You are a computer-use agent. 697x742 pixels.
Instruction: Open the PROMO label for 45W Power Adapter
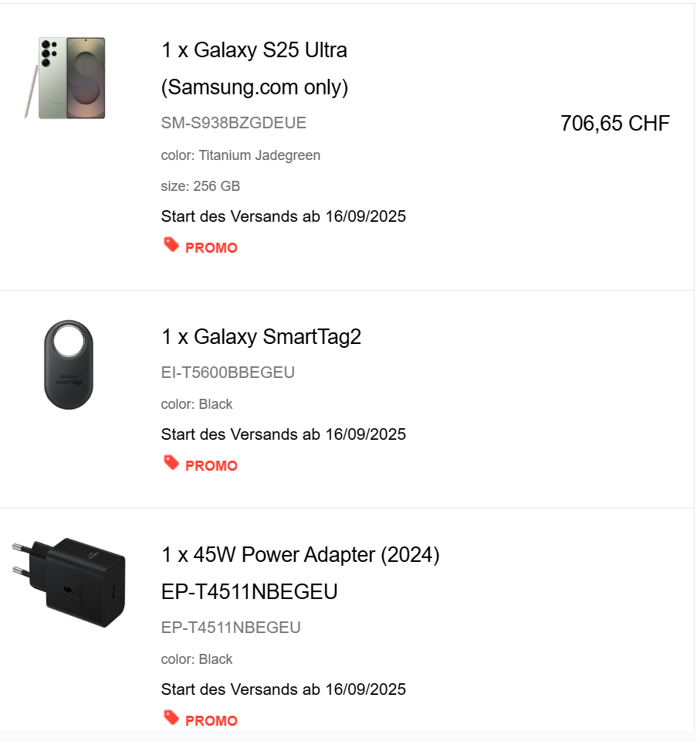(x=211, y=721)
